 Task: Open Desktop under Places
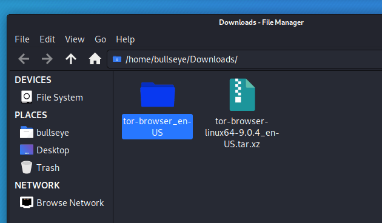(x=53, y=150)
